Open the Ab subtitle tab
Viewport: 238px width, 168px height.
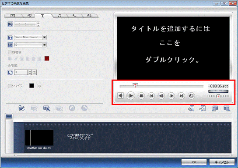pos(89,16)
